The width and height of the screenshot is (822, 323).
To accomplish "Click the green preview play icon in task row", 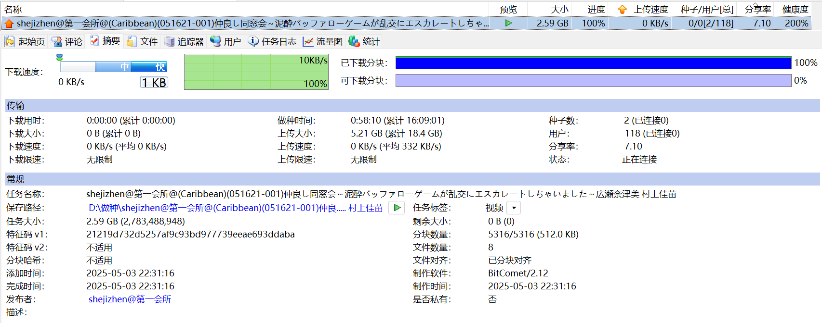I will click(x=508, y=23).
